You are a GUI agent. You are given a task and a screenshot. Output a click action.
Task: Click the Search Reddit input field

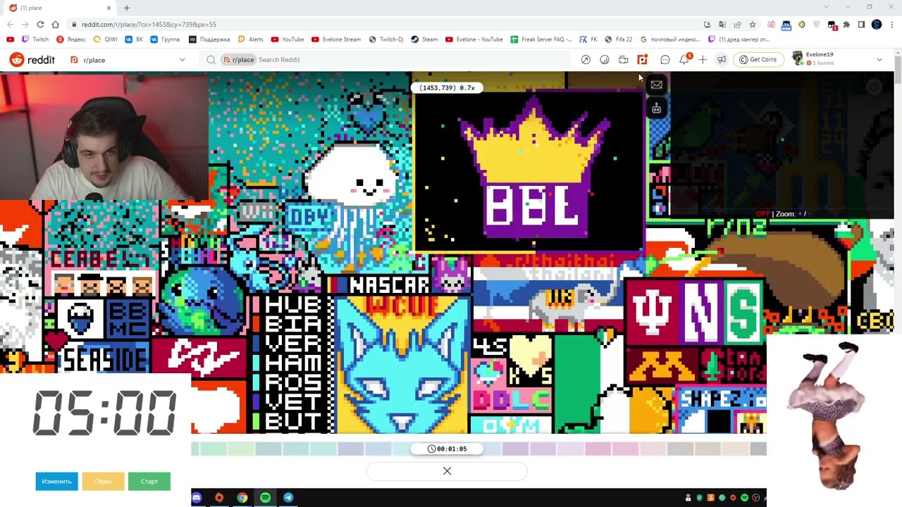pyautogui.click(x=384, y=60)
